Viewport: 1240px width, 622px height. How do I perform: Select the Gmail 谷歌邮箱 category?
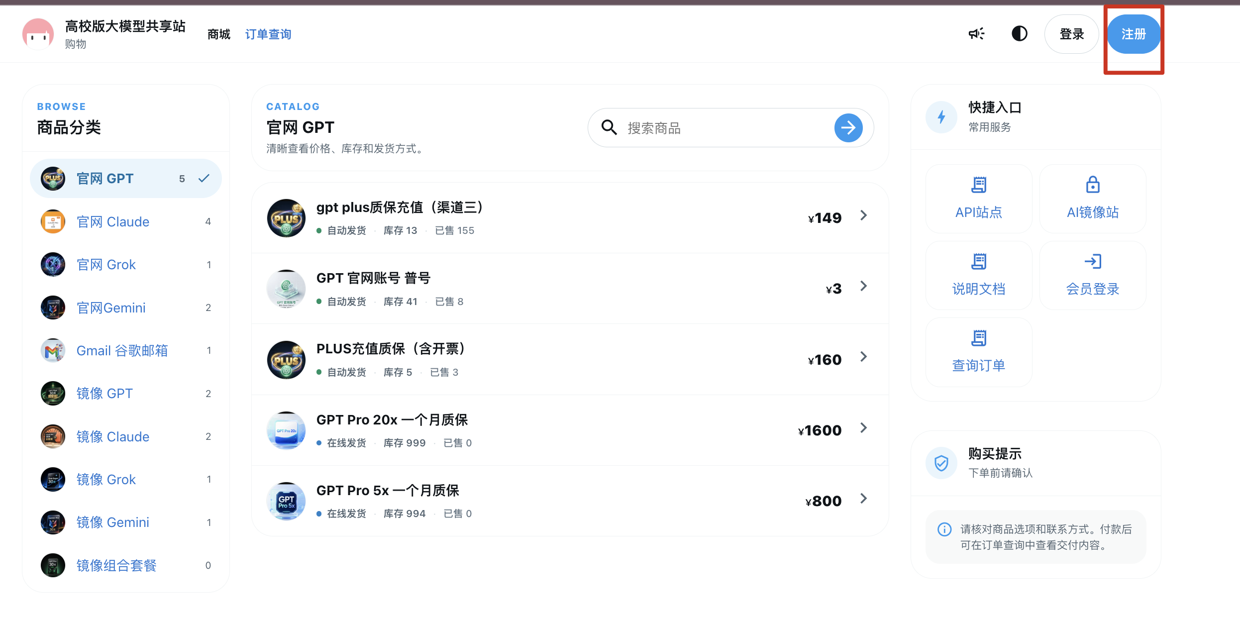[126, 351]
